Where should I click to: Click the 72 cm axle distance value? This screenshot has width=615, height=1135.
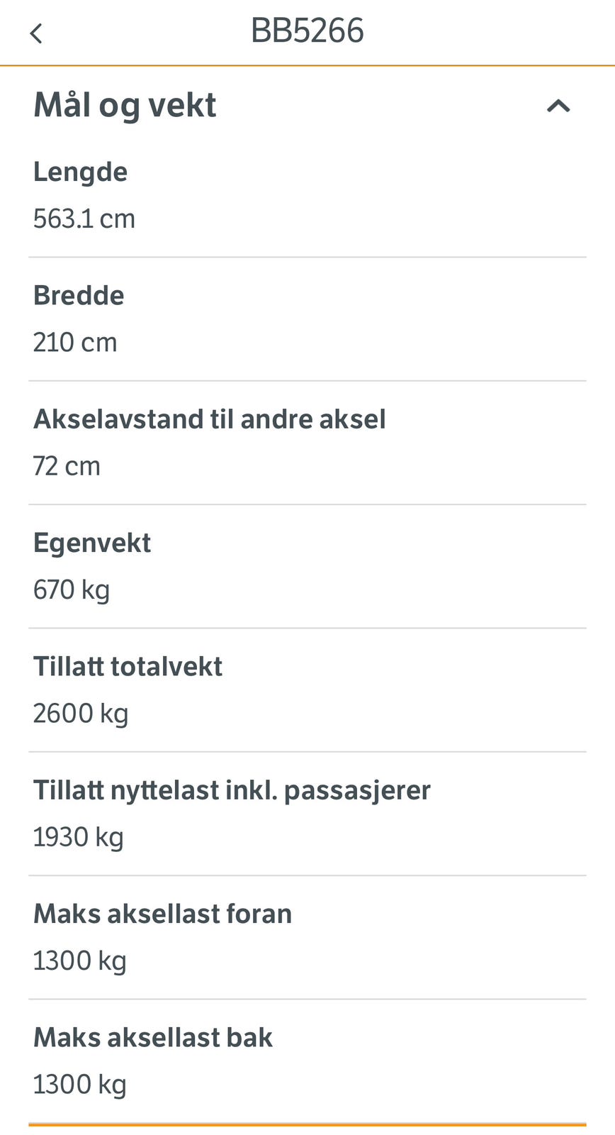tap(67, 466)
